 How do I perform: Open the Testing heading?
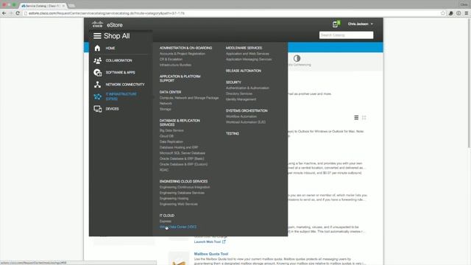[233, 133]
